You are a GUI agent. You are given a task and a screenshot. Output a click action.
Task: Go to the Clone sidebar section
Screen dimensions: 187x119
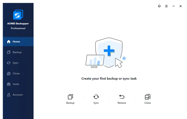click(x=18, y=73)
